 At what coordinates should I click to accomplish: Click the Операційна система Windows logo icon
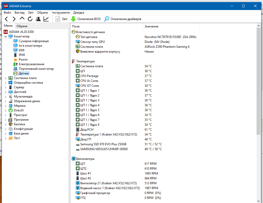tap(11, 83)
